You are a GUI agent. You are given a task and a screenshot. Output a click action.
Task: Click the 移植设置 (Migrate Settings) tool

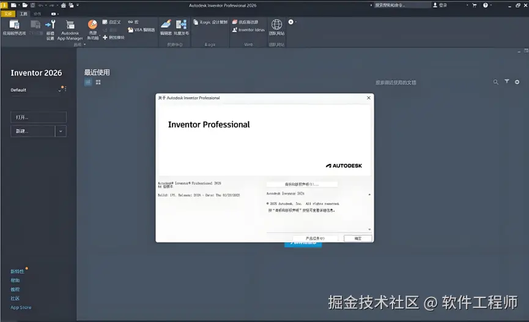50,30
